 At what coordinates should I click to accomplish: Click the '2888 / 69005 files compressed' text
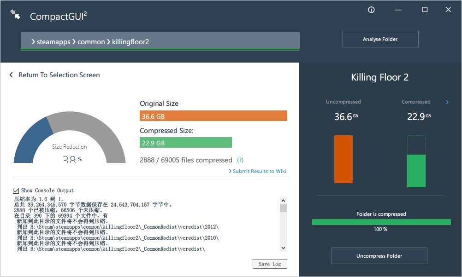186,160
